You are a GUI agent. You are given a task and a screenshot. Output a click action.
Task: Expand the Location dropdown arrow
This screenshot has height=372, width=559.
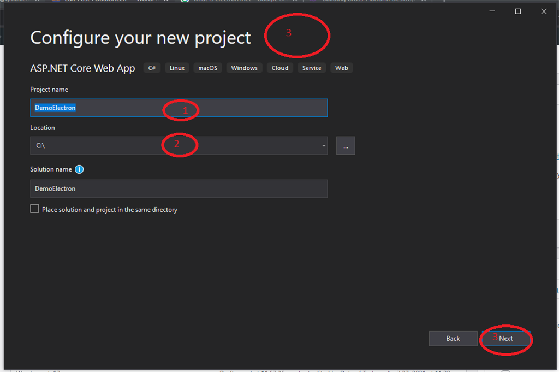(x=324, y=146)
